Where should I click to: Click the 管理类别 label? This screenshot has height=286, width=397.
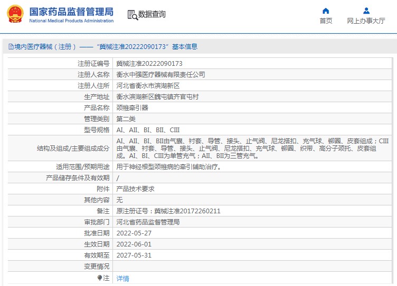coord(97,119)
